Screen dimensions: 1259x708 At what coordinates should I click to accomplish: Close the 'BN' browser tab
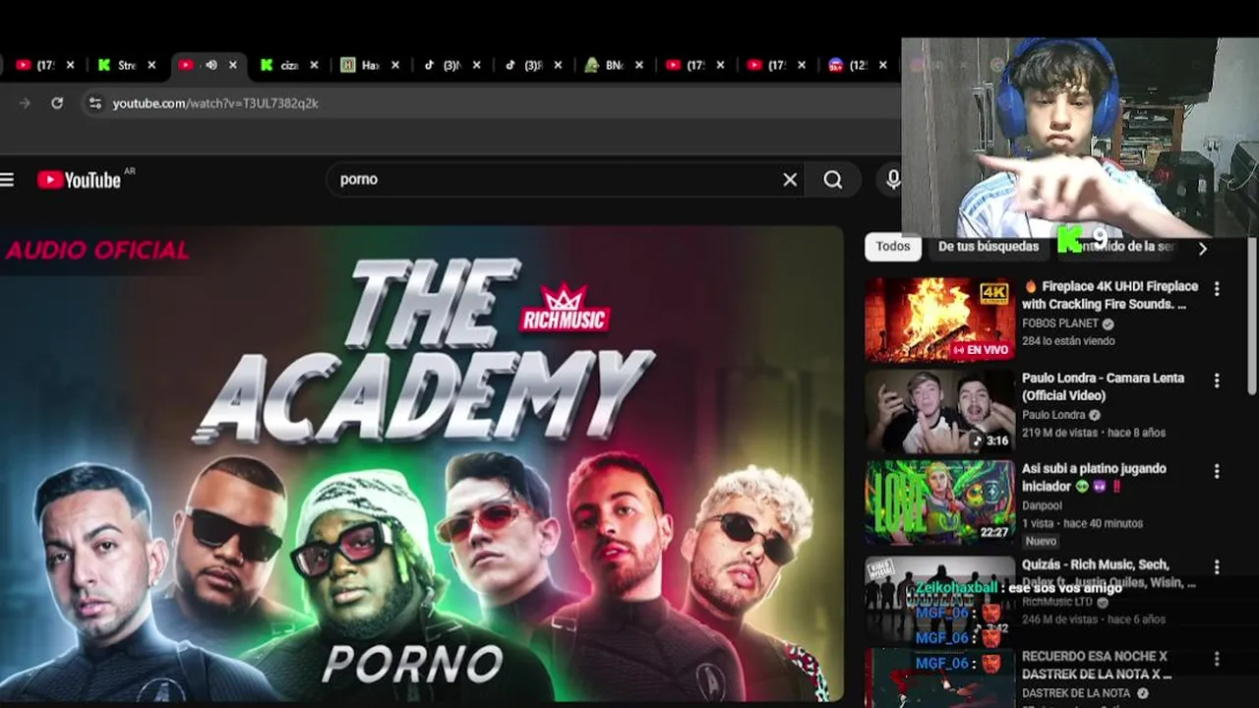[639, 65]
